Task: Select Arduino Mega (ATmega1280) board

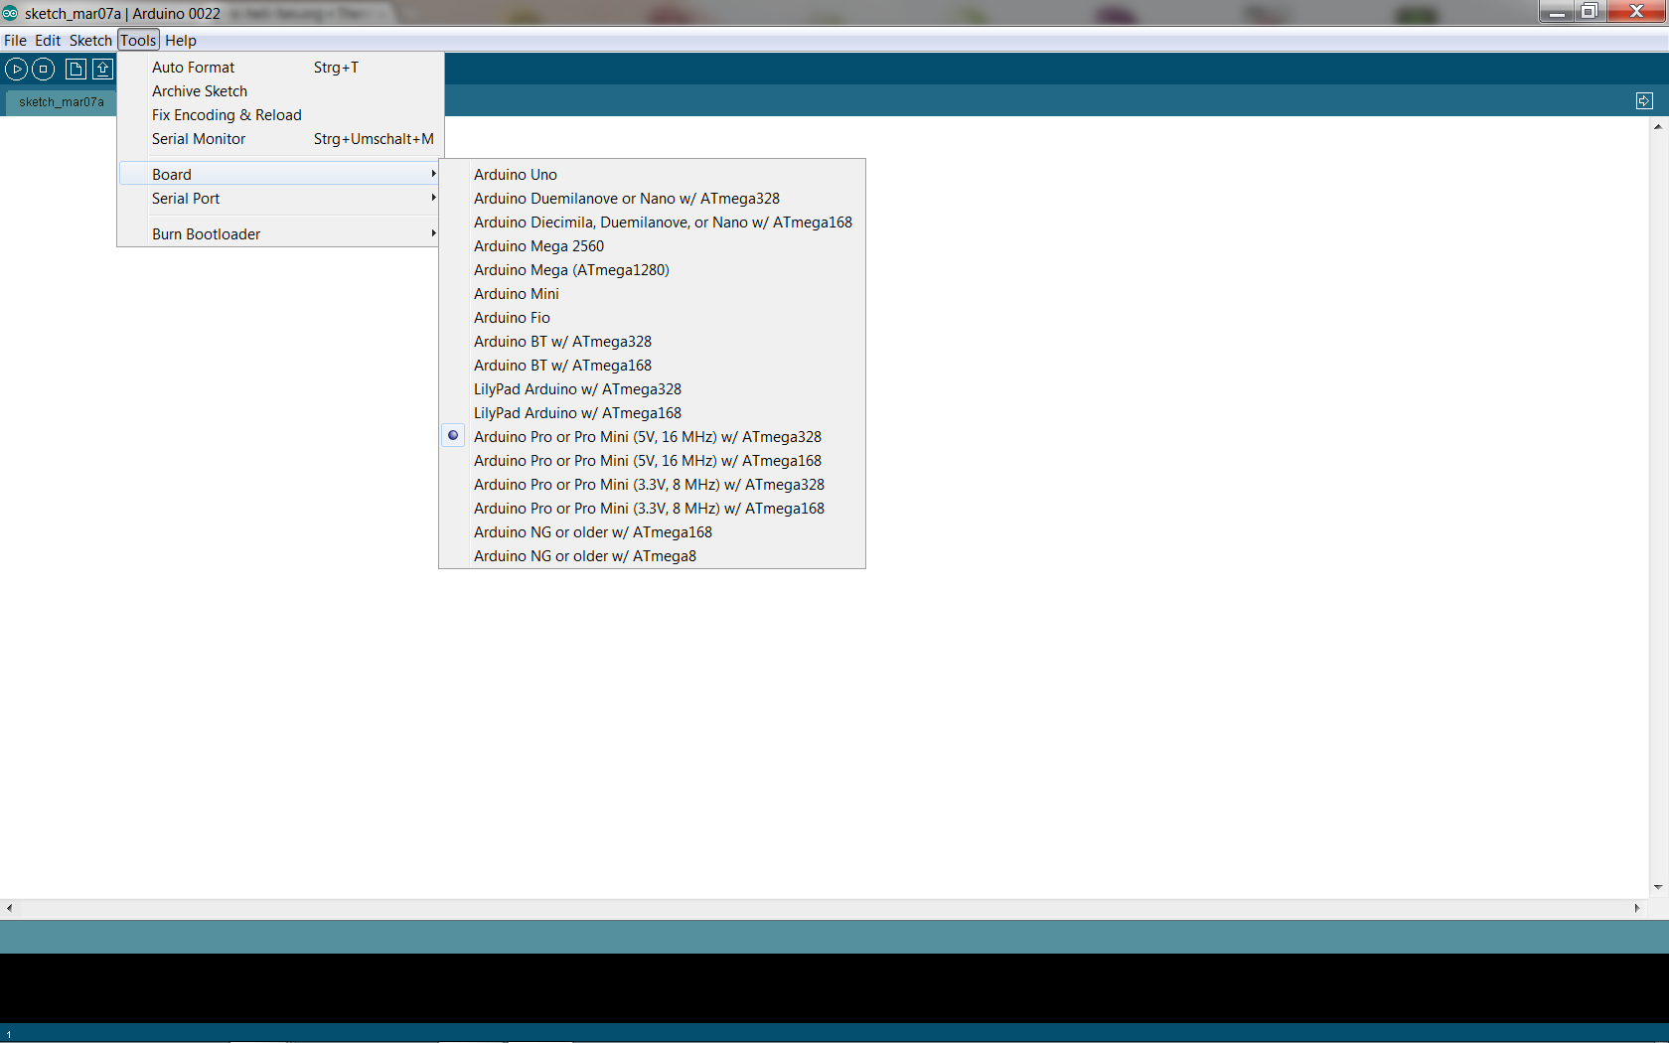Action: coord(653,269)
